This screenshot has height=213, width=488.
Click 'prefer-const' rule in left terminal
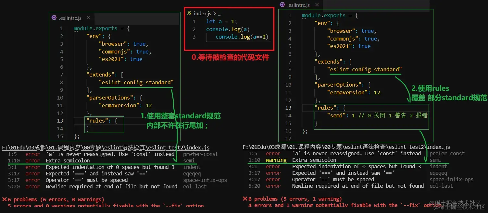[x=201, y=154]
